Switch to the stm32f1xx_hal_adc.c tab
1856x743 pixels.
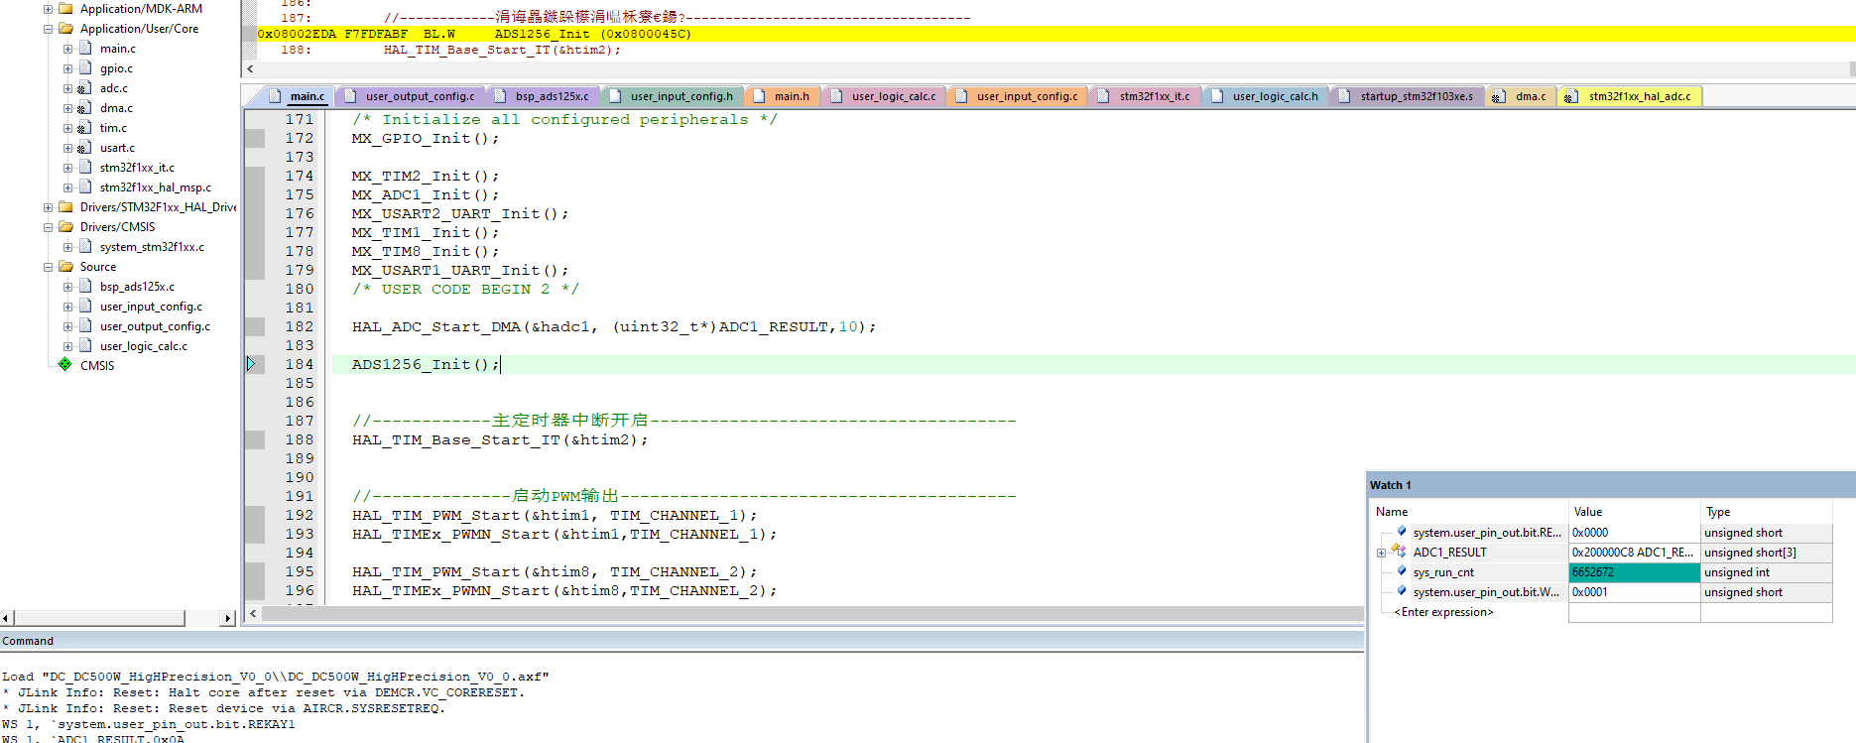coord(1630,96)
